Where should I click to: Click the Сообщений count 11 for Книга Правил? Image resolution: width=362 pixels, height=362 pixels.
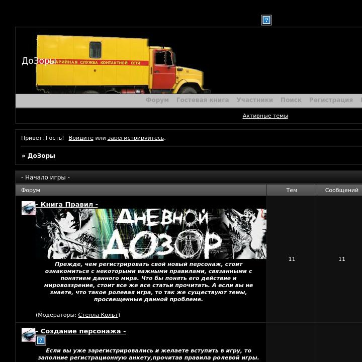(342, 259)
